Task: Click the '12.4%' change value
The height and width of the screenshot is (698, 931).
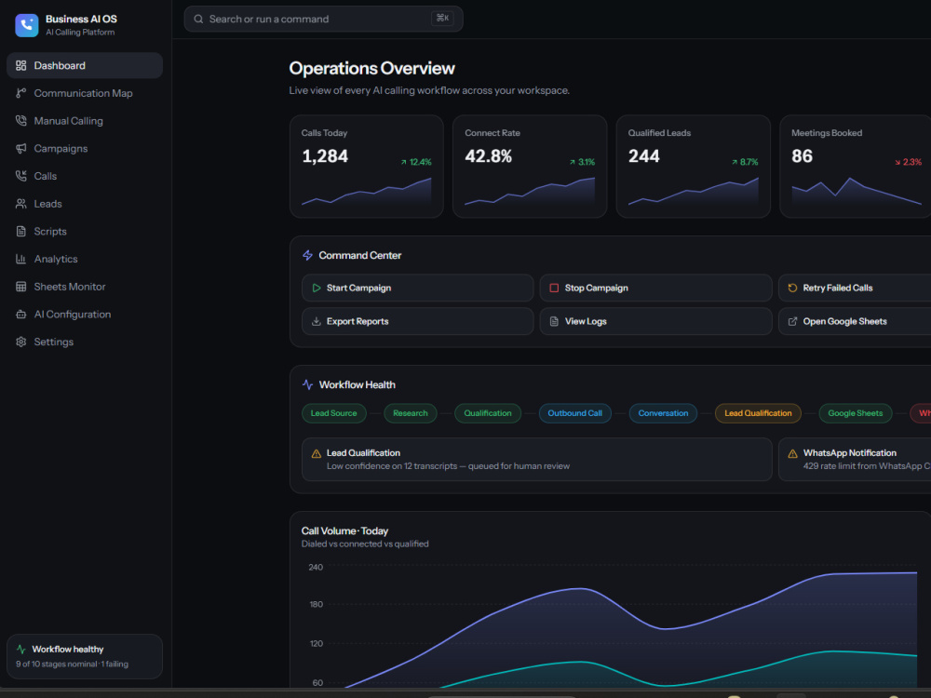Action: click(x=421, y=162)
